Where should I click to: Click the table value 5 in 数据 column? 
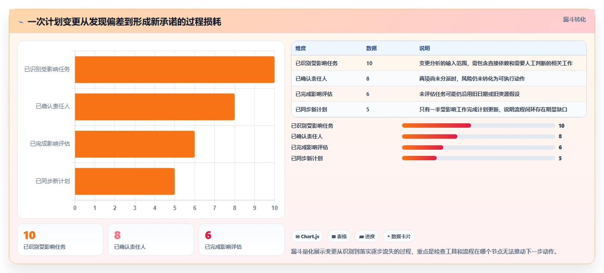(368, 110)
